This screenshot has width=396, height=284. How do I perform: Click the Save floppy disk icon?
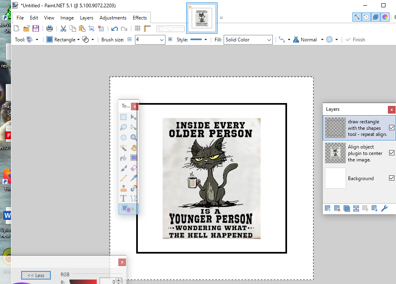coord(36,28)
